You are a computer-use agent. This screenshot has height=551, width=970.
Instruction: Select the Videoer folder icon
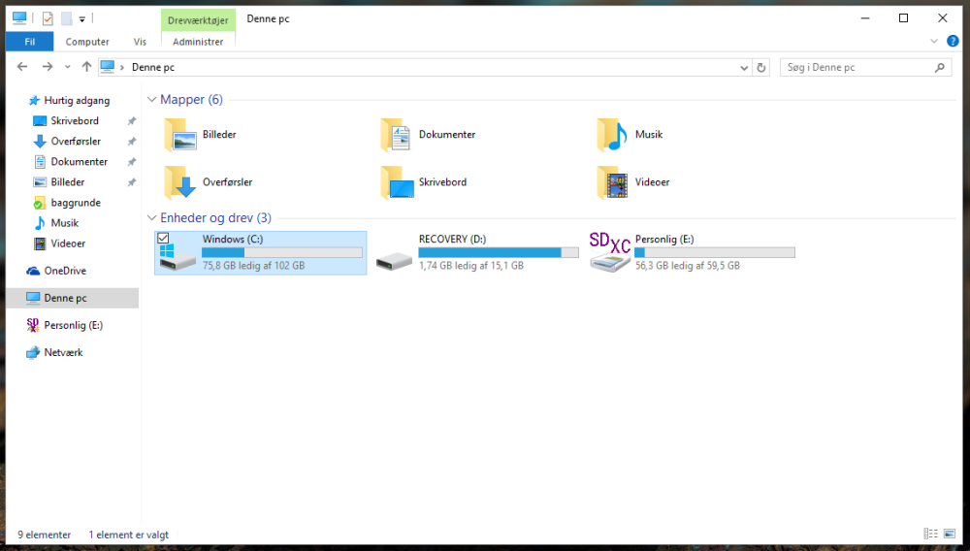[612, 182]
